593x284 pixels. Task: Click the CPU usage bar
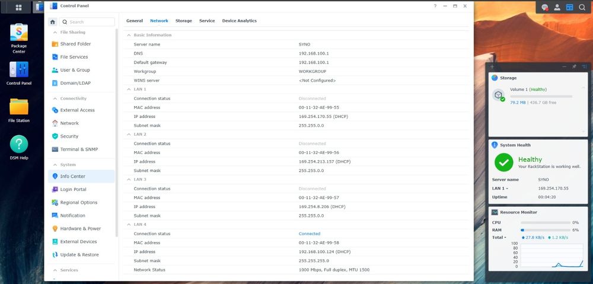(546, 223)
